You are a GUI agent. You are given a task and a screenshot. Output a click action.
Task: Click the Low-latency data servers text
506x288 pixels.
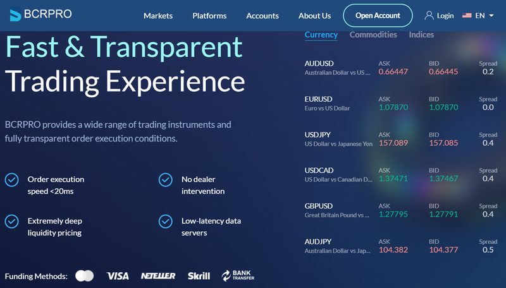click(211, 227)
